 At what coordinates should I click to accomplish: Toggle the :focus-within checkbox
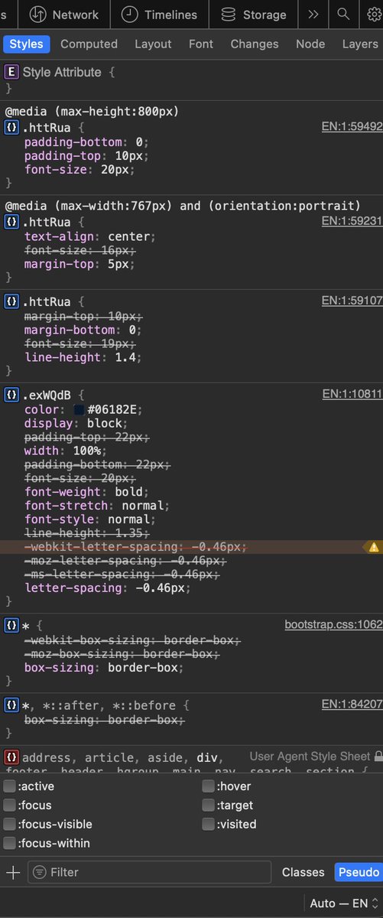point(9,844)
